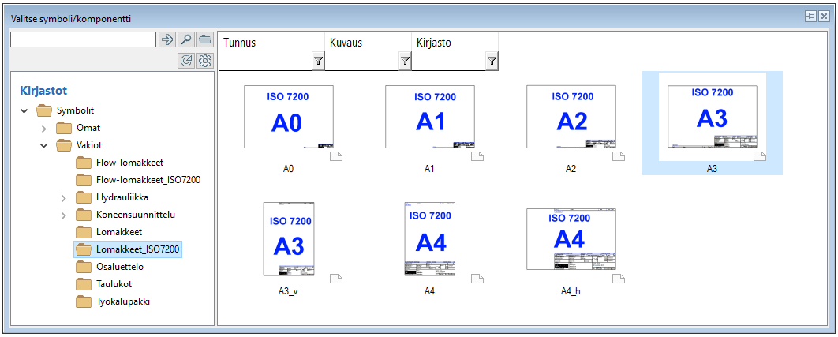Viewport: 838px width, 337px height.
Task: Click the pin window icon in title bar
Action: [x=810, y=17]
